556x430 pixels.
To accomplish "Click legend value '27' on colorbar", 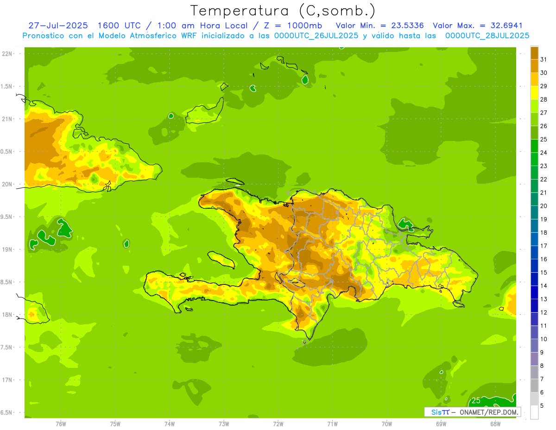I will tap(544, 113).
